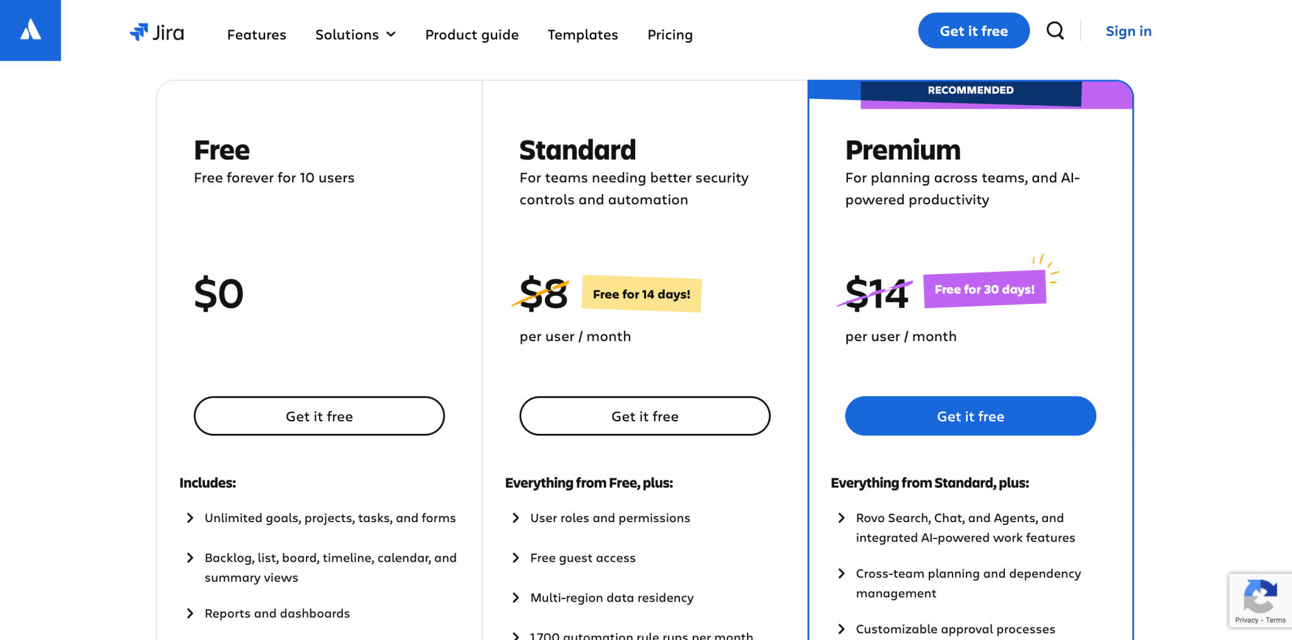Image resolution: width=1292 pixels, height=640 pixels.
Task: Open the Solutions dropdown menu
Action: (355, 35)
